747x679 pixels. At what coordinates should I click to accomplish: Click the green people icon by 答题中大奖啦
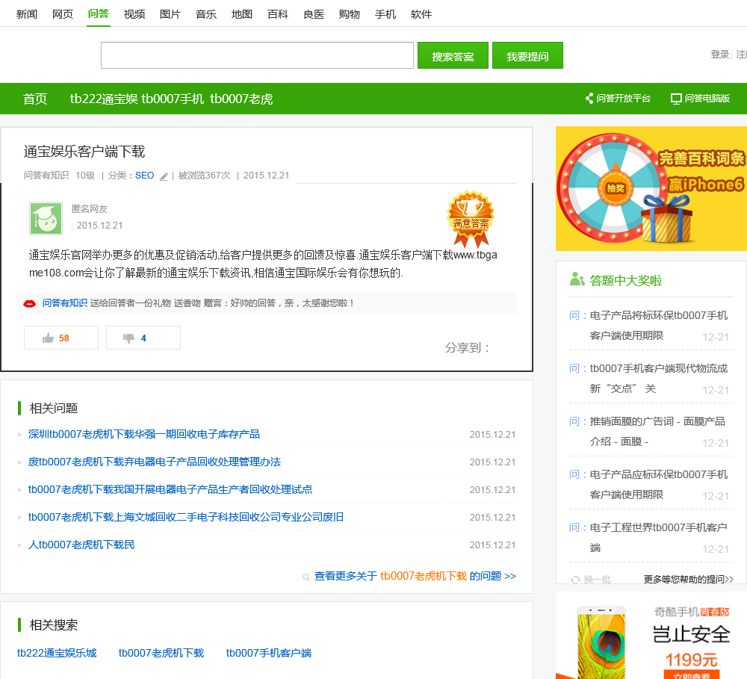pos(577,279)
